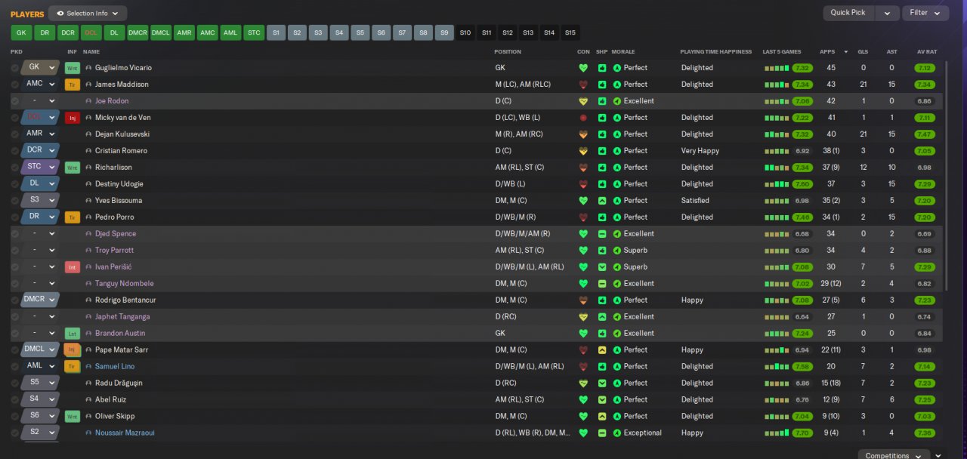
Task: Click Micky van de Ven's red condition icon
Action: 583,118
